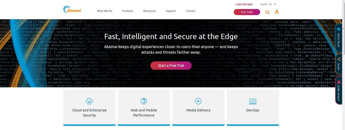Click the Media Delivery play icon
The height and width of the screenshot is (130, 345).
tap(198, 101)
